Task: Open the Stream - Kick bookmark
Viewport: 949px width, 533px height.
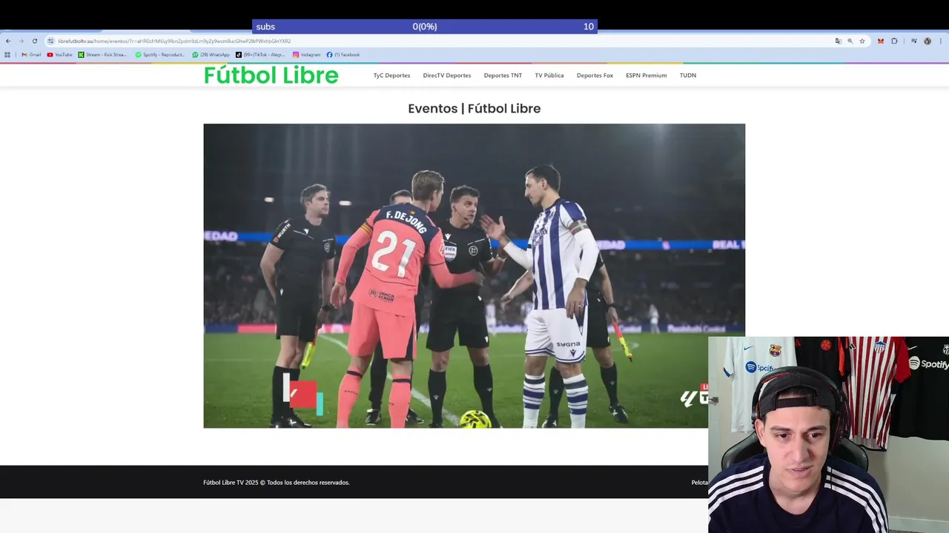Action: (x=102, y=55)
